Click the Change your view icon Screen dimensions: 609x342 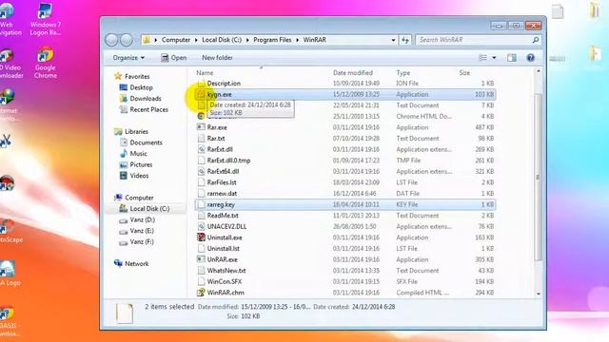[x=482, y=58]
